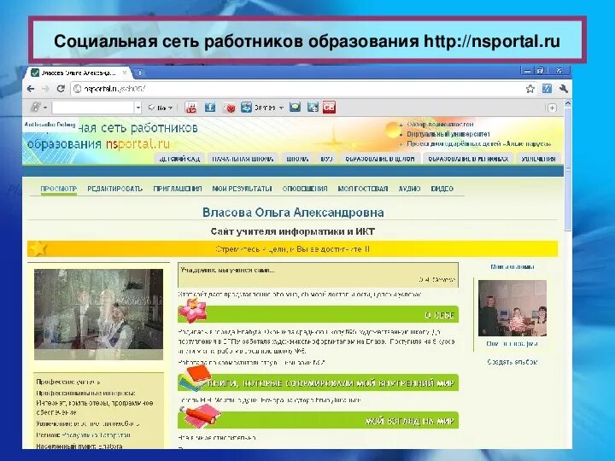Image resolution: width=615 pixels, height=461 pixels.
Task: Click the Games toolbar icon
Action: point(246,107)
